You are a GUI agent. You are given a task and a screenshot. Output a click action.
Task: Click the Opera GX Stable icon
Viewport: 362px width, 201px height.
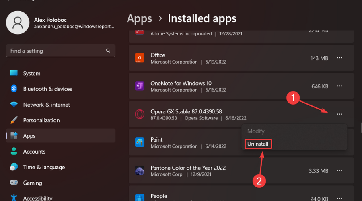tap(139, 114)
